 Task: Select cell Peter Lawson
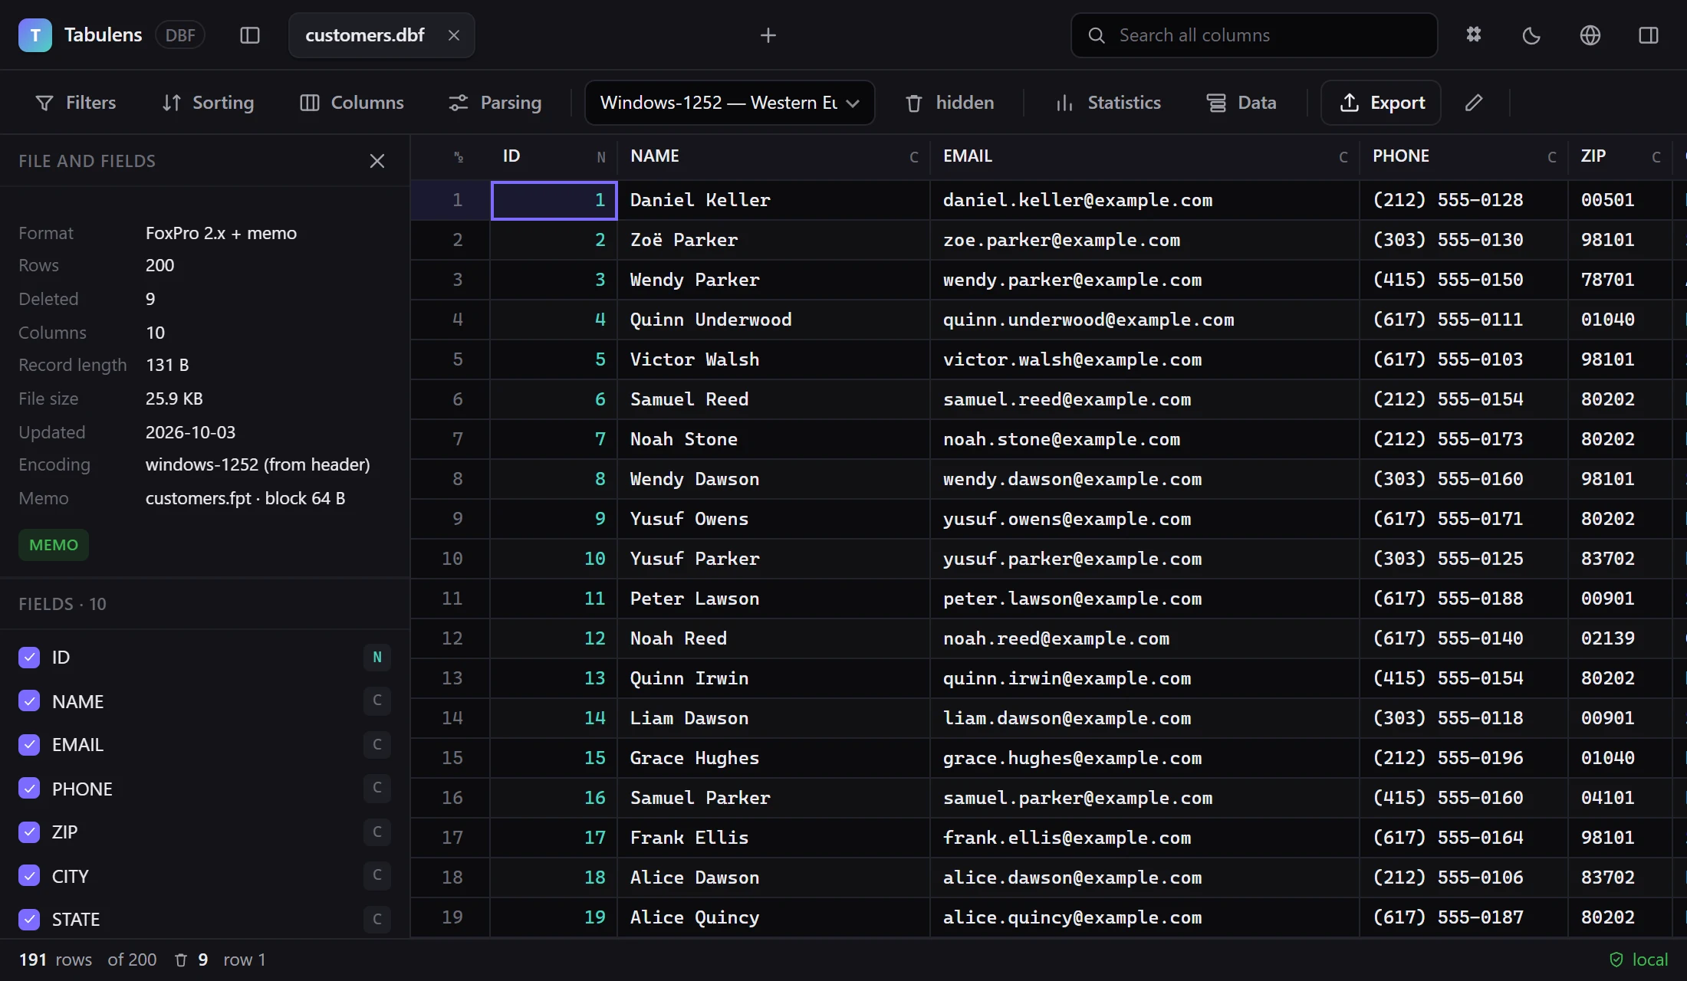tap(774, 599)
